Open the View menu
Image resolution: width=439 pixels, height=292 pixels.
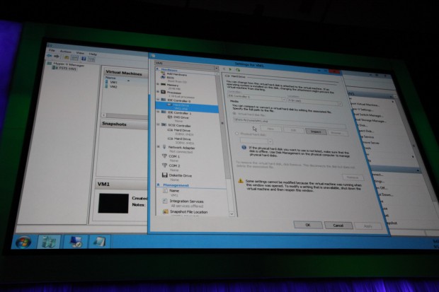click(x=79, y=53)
